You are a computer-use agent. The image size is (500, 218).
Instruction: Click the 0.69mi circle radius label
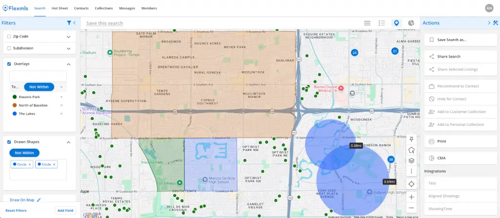coord(389,181)
